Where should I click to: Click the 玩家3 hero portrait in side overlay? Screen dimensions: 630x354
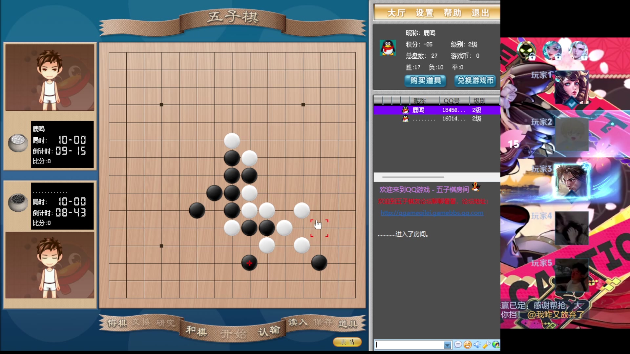pyautogui.click(x=571, y=181)
